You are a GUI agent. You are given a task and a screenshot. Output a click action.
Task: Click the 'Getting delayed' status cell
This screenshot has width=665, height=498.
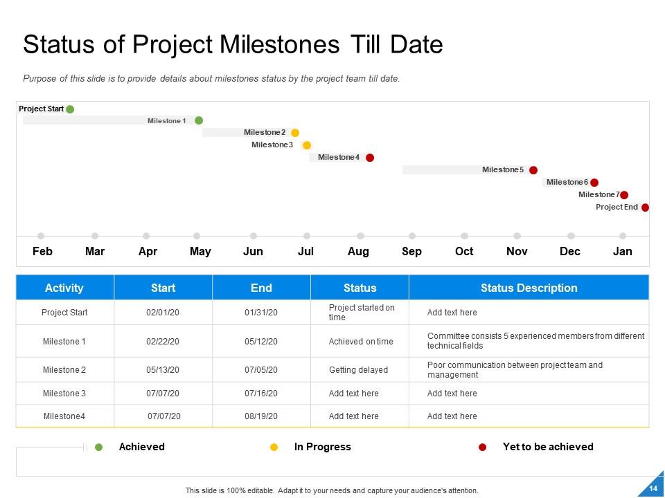coord(358,370)
